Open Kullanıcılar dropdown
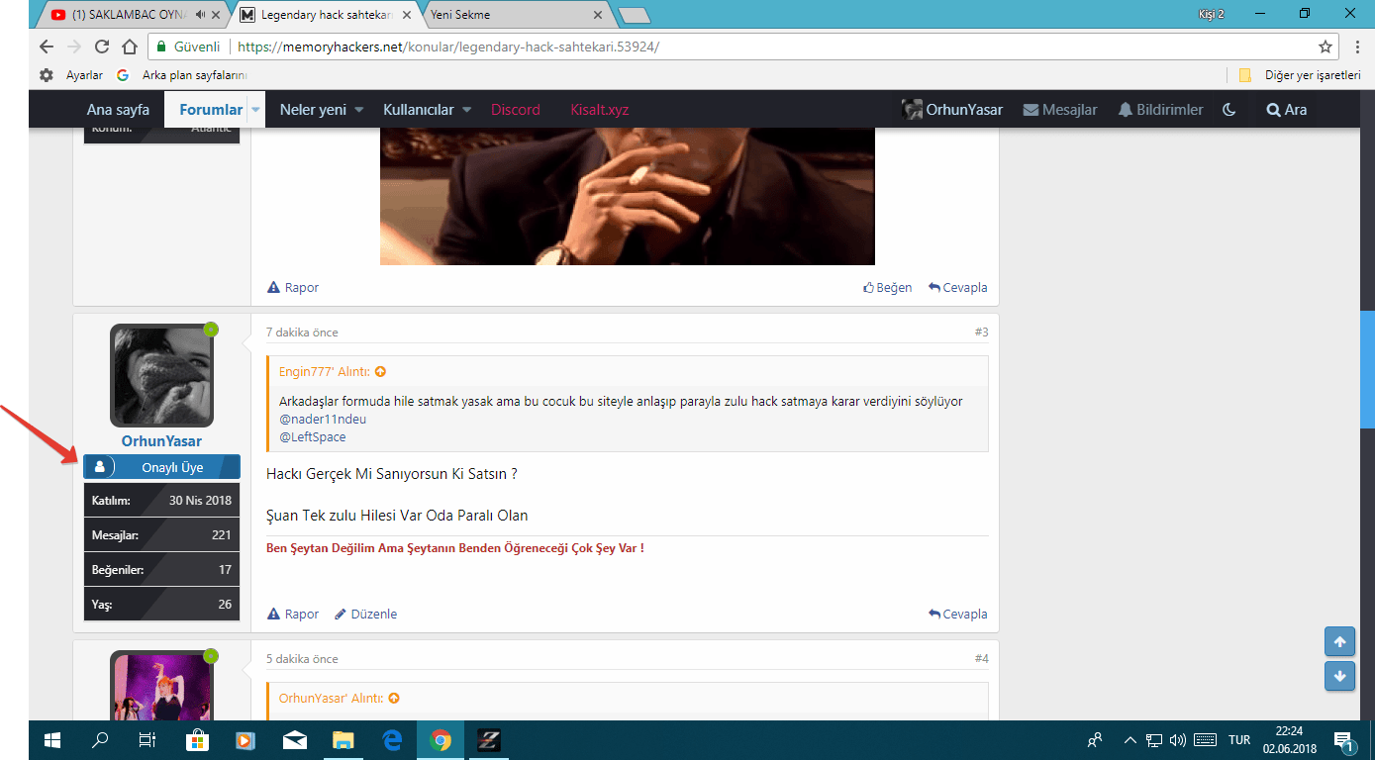 coord(427,110)
